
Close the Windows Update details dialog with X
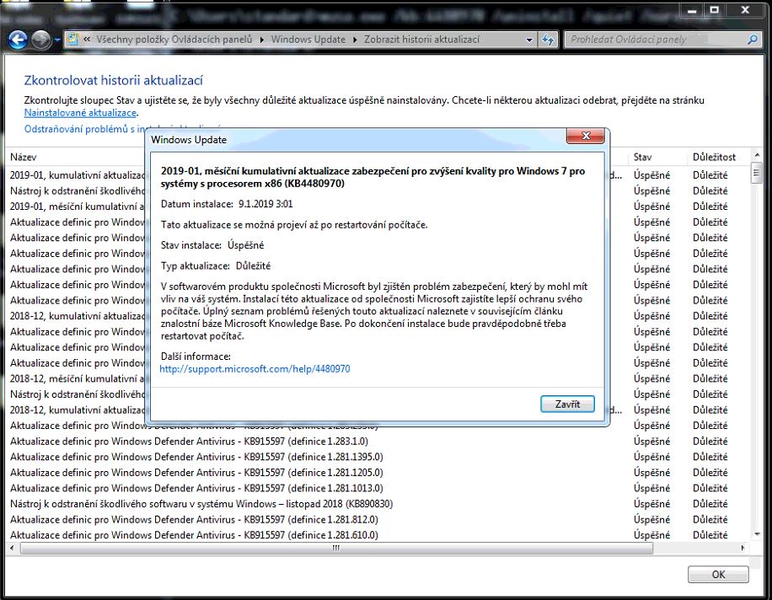click(x=585, y=138)
